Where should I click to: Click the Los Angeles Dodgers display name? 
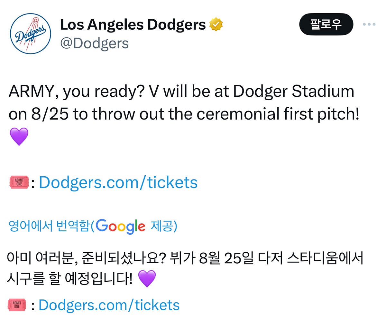coord(133,25)
